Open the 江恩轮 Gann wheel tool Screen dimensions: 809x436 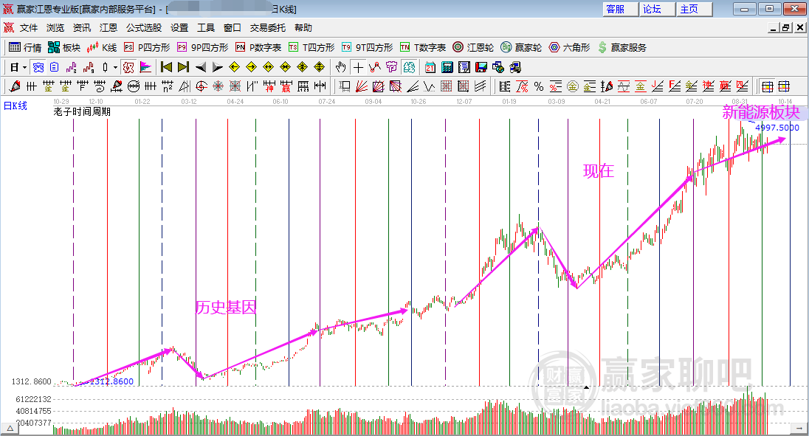click(473, 47)
